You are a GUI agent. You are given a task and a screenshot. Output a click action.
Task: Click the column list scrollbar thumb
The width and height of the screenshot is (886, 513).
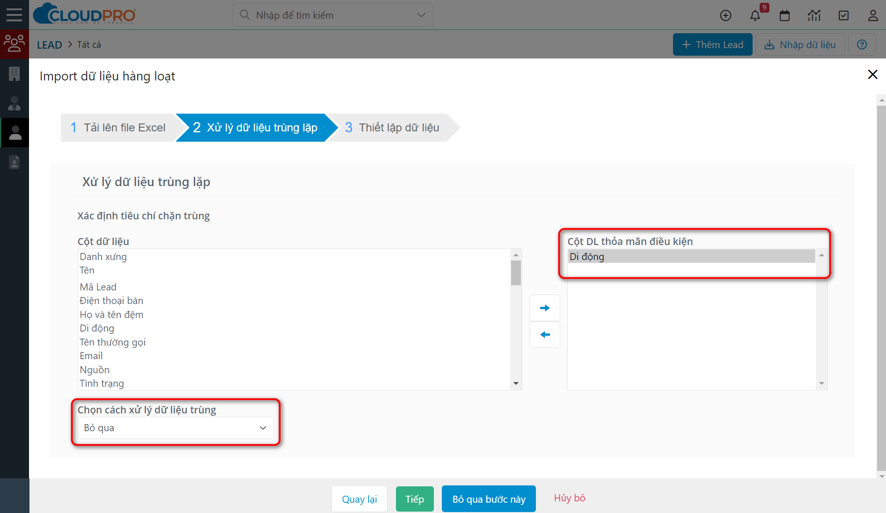point(516,273)
